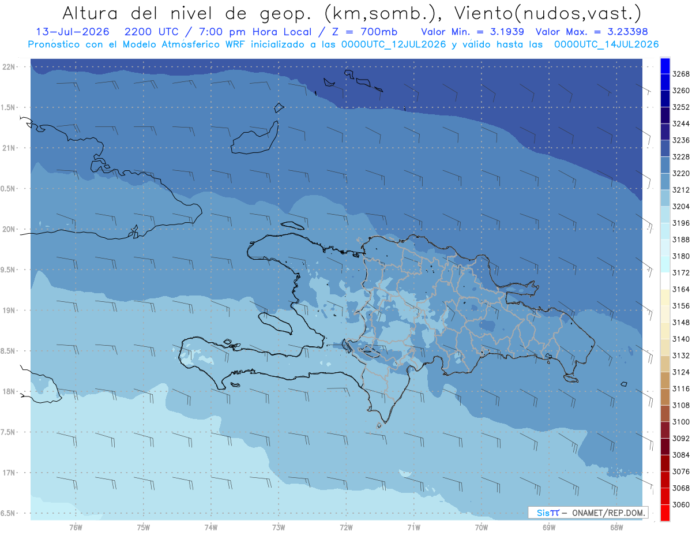
Task: Click the '3268' color scale value
Action: pyautogui.click(x=681, y=74)
